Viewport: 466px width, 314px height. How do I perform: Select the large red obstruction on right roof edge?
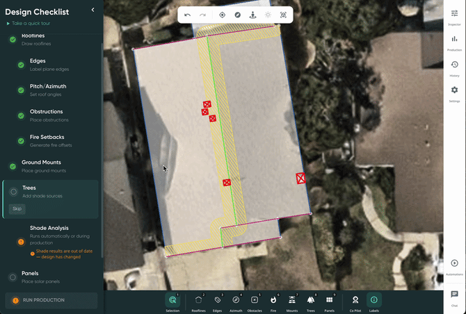pyautogui.click(x=300, y=178)
